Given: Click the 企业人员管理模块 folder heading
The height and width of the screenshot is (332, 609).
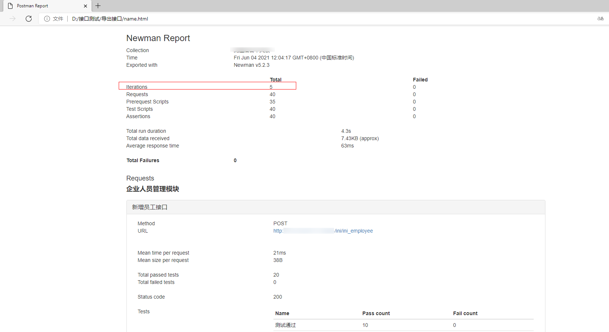Looking at the screenshot, I should (x=153, y=189).
